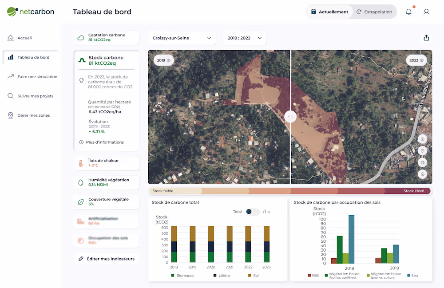The height and width of the screenshot is (288, 444).
Task: Click the map locate-me target button
Action: (x=422, y=139)
